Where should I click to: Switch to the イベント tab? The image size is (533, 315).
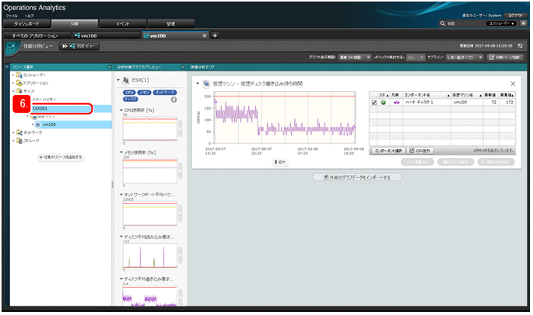pyautogui.click(x=124, y=24)
